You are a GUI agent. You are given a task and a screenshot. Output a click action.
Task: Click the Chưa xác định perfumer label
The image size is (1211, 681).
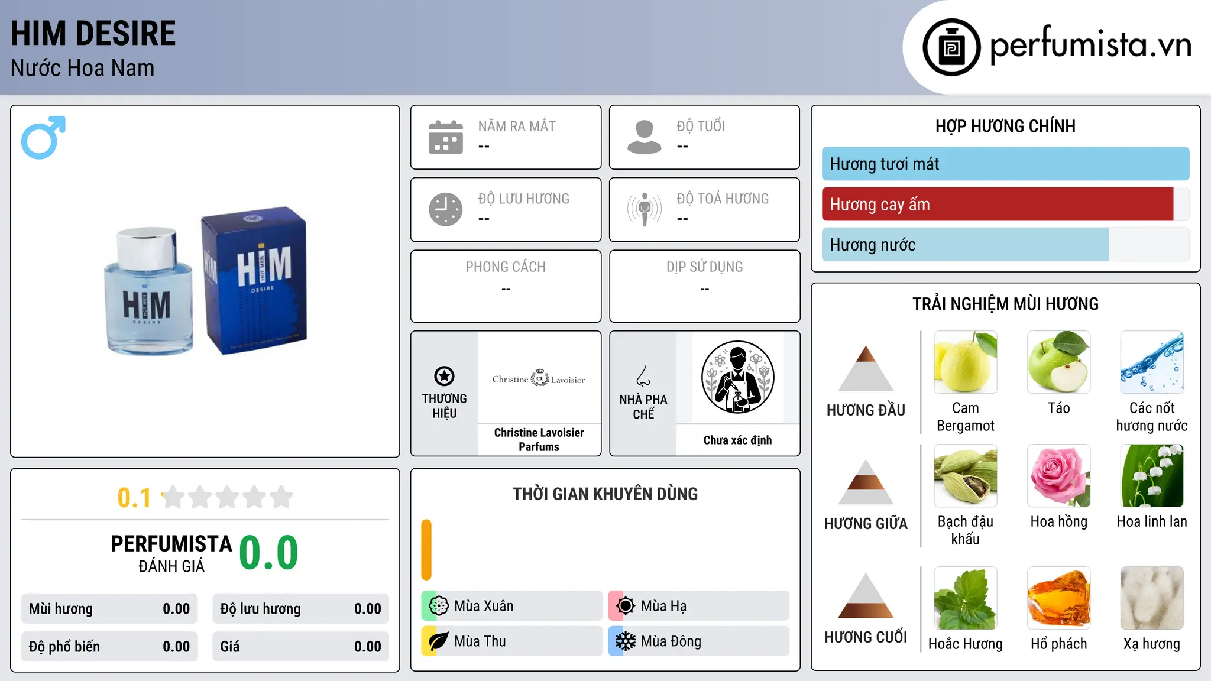[x=737, y=440]
